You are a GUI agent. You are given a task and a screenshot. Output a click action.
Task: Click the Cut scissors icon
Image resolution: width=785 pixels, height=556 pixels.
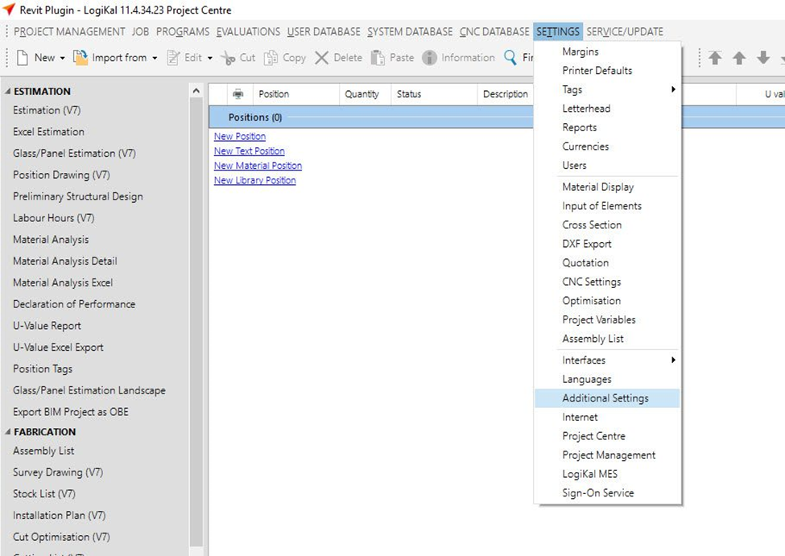(x=228, y=58)
